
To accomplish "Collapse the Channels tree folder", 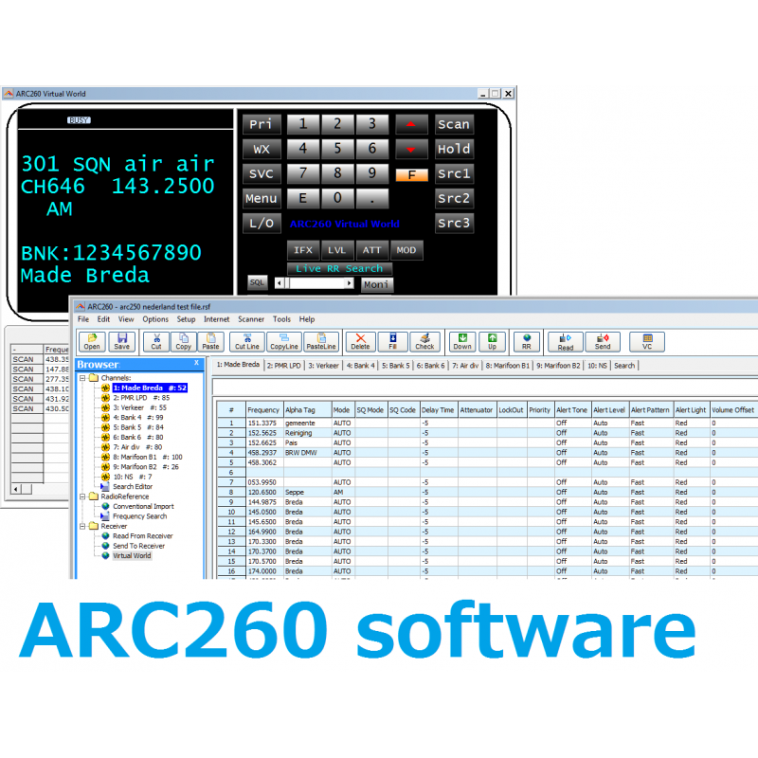I will coord(82,377).
